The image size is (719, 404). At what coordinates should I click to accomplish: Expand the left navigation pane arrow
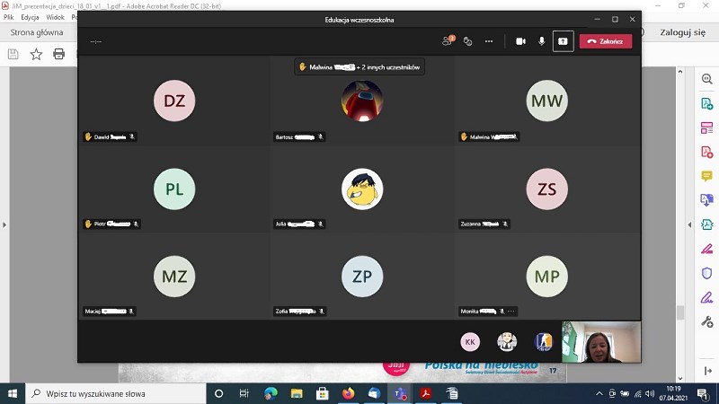click(4, 224)
